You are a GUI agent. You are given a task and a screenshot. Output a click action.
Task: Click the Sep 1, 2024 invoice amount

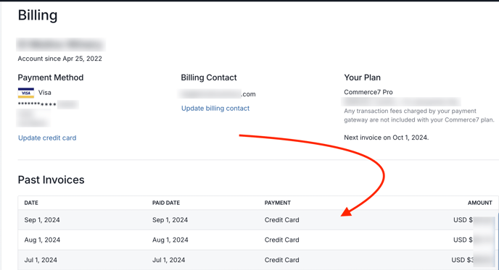pyautogui.click(x=473, y=220)
